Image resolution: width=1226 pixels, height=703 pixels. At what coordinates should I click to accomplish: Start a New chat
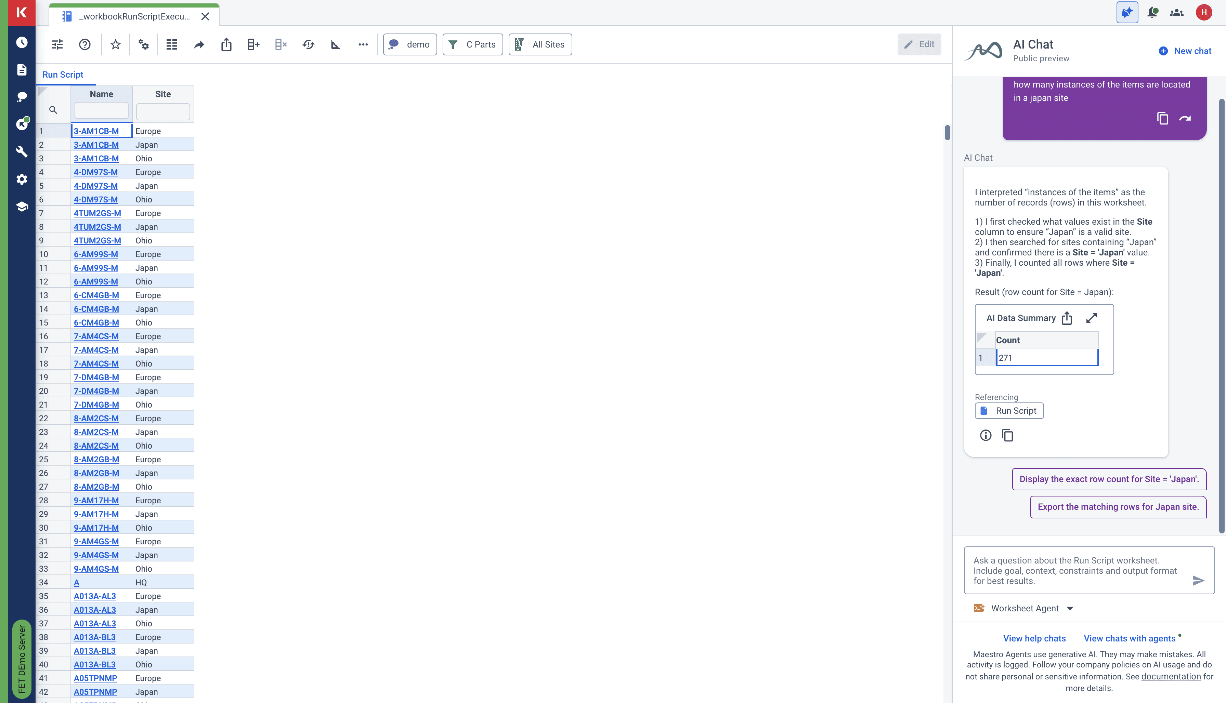[1185, 51]
